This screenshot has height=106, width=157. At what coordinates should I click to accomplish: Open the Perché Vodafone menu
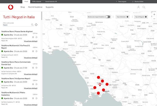click(x=36, y=7)
